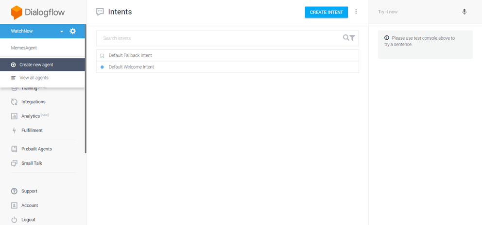Click the Support question mark icon
482x225 pixels.
point(14,191)
